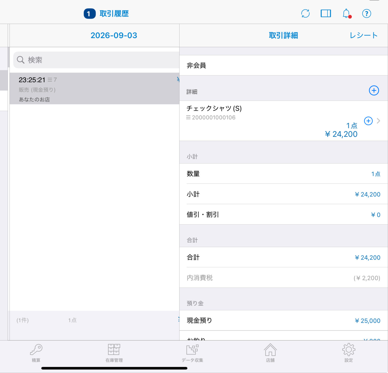The height and width of the screenshot is (373, 388).
Task: Open the help question mark icon
Action: 367,13
